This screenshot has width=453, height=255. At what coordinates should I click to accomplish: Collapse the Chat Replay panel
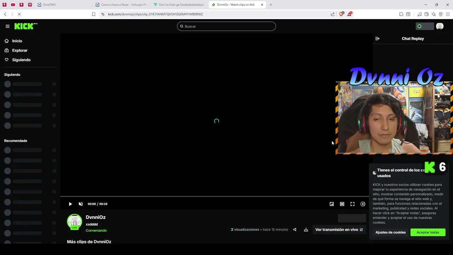click(x=377, y=39)
